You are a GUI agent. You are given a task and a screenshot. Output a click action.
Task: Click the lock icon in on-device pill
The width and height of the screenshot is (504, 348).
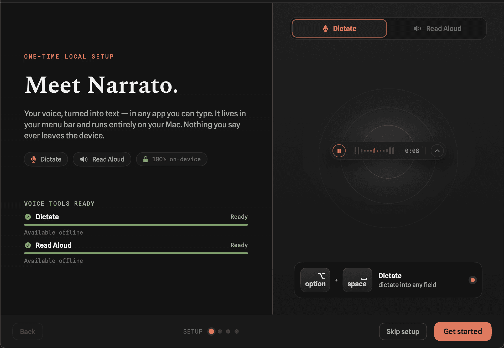[145, 159]
